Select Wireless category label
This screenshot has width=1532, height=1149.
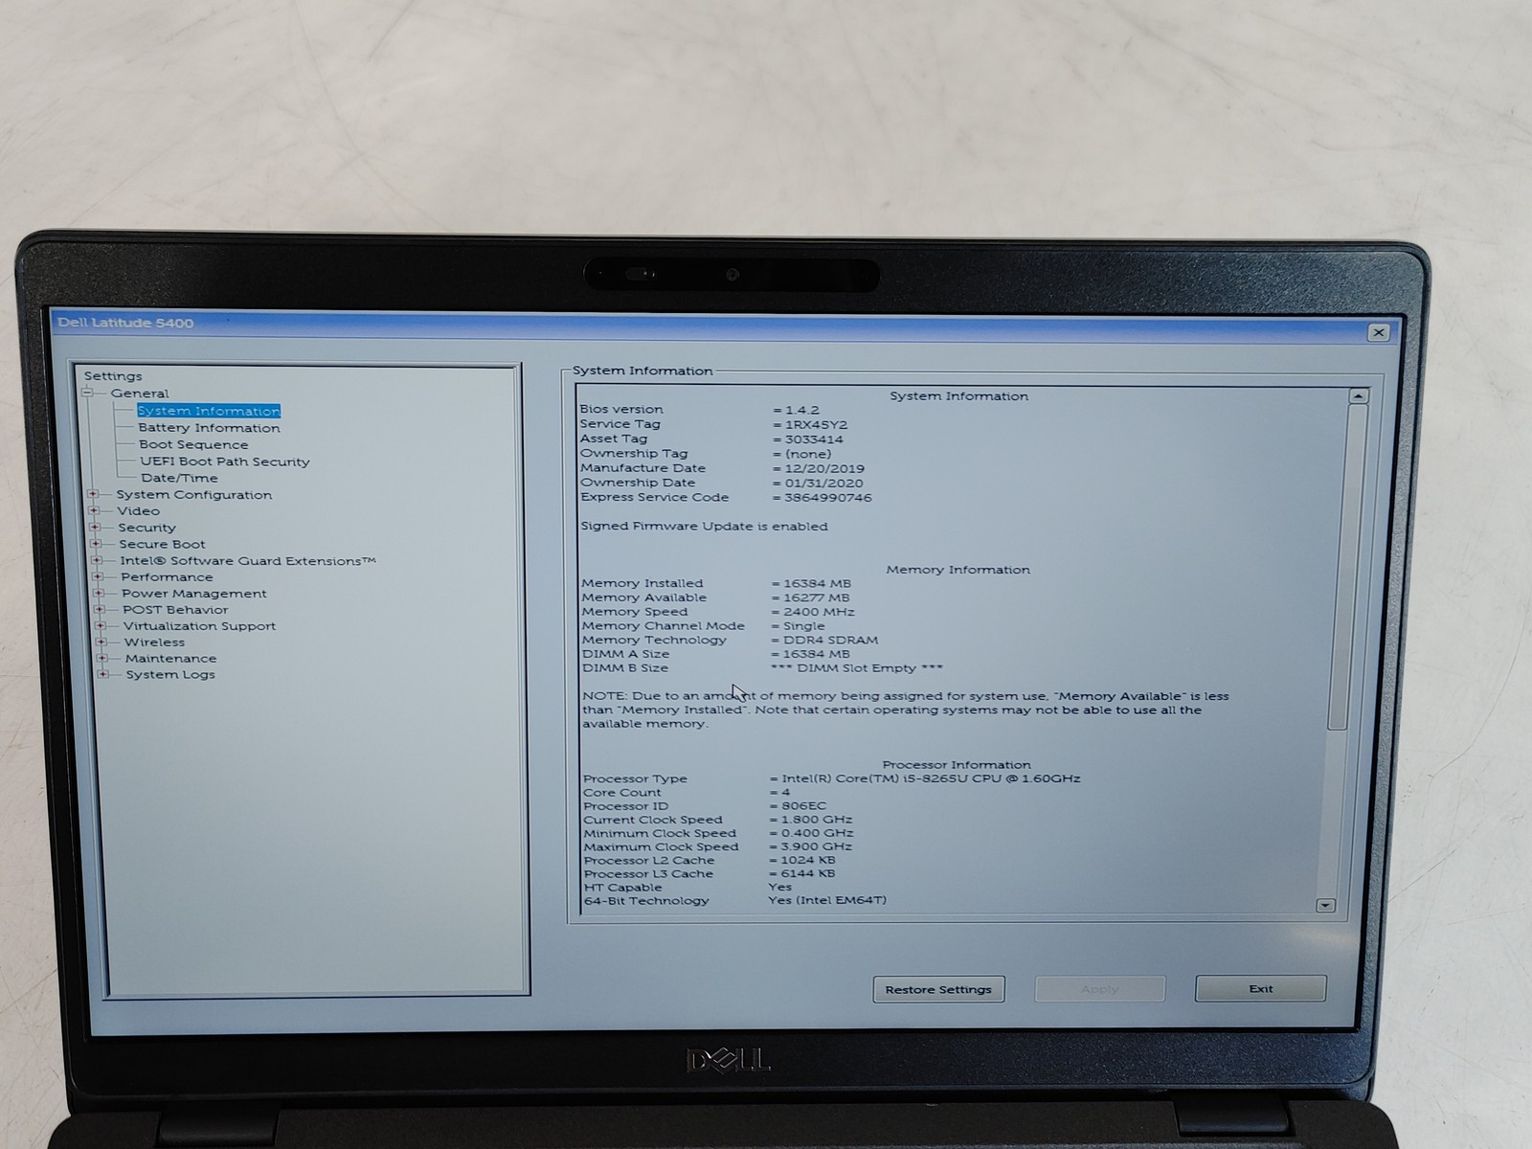pos(154,642)
